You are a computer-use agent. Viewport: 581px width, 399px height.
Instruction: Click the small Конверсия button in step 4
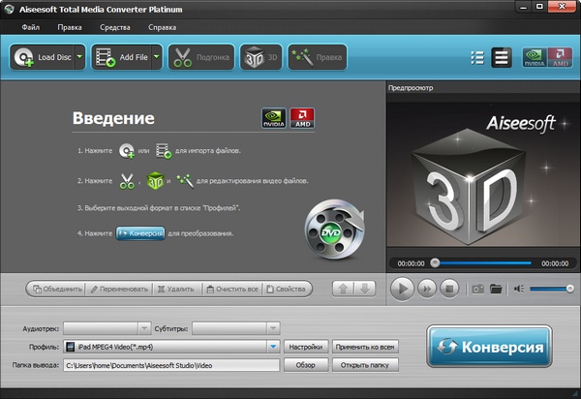click(140, 233)
